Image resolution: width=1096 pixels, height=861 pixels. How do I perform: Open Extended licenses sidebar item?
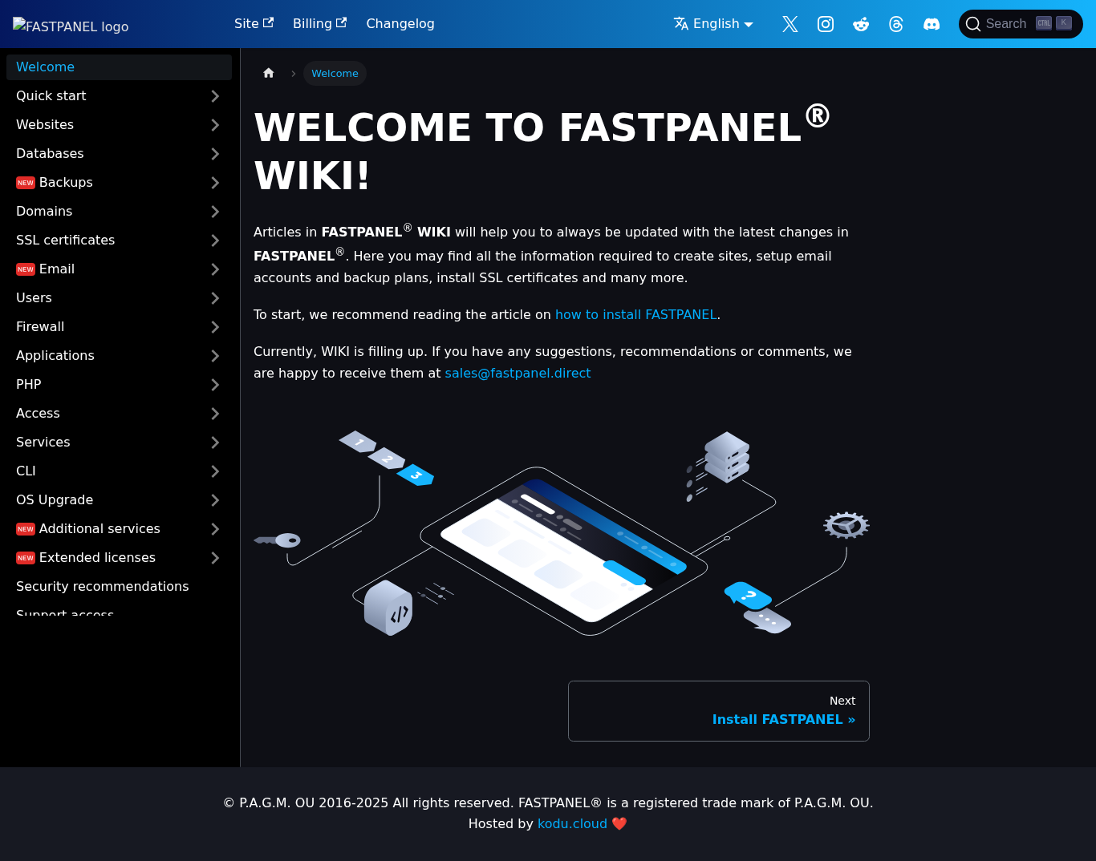[103, 558]
